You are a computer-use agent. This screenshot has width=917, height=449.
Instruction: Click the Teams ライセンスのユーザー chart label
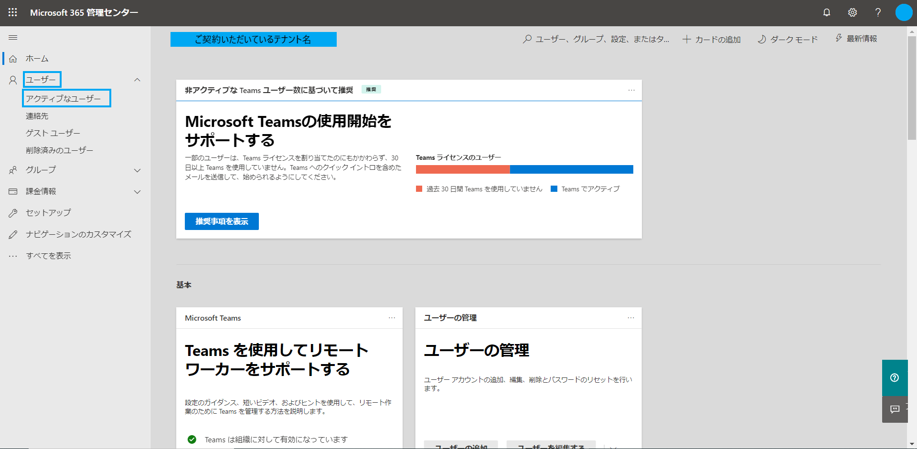(x=458, y=157)
